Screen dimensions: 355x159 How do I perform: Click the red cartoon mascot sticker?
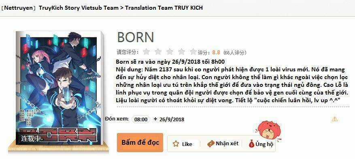pos(268,131)
